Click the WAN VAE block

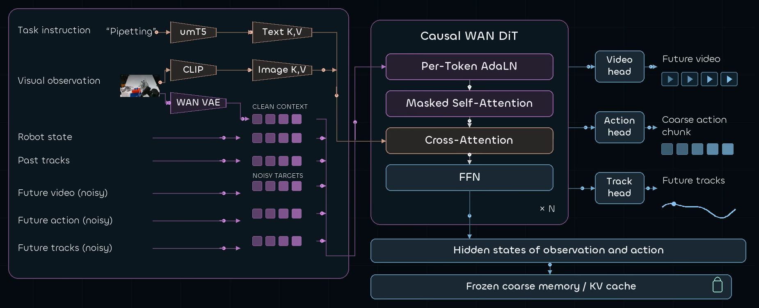[x=198, y=103]
